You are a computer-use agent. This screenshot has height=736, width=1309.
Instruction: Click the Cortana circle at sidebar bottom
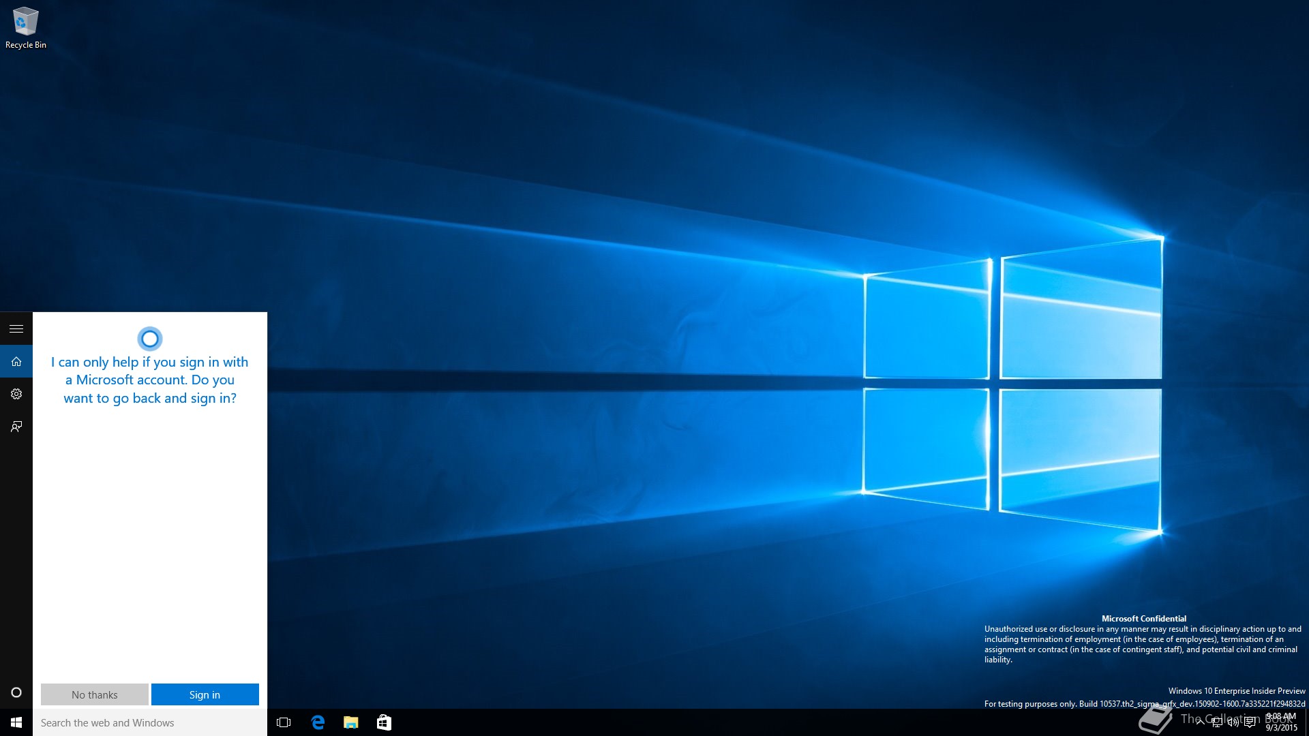point(16,692)
